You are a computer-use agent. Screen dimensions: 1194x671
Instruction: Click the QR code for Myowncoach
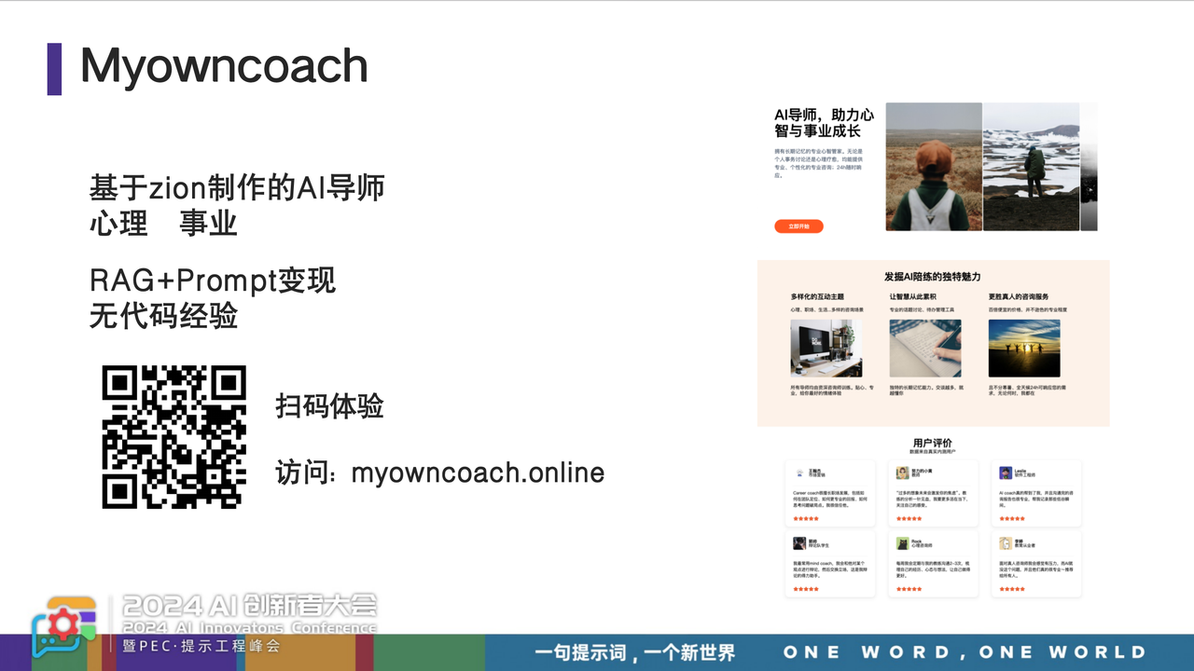point(174,437)
